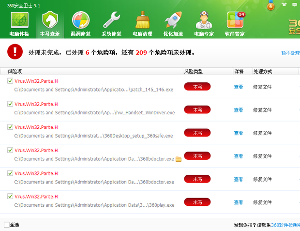Uncheck the hw_Handset_WinDriver.exe risk item

(x=10, y=104)
